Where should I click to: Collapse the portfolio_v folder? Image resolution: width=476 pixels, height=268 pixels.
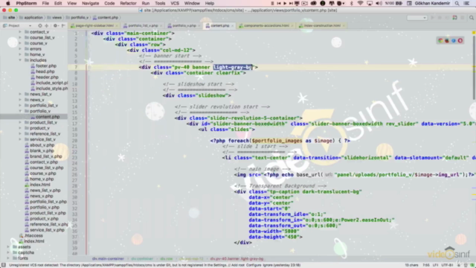(20, 111)
